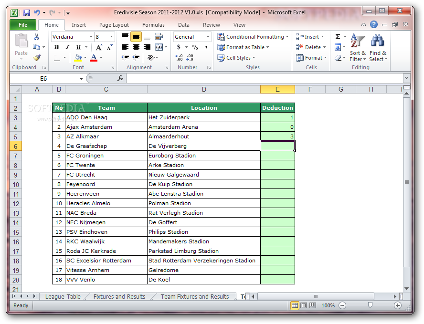Open Font dialog launcher
The width and height of the screenshot is (424, 324).
(x=113, y=68)
